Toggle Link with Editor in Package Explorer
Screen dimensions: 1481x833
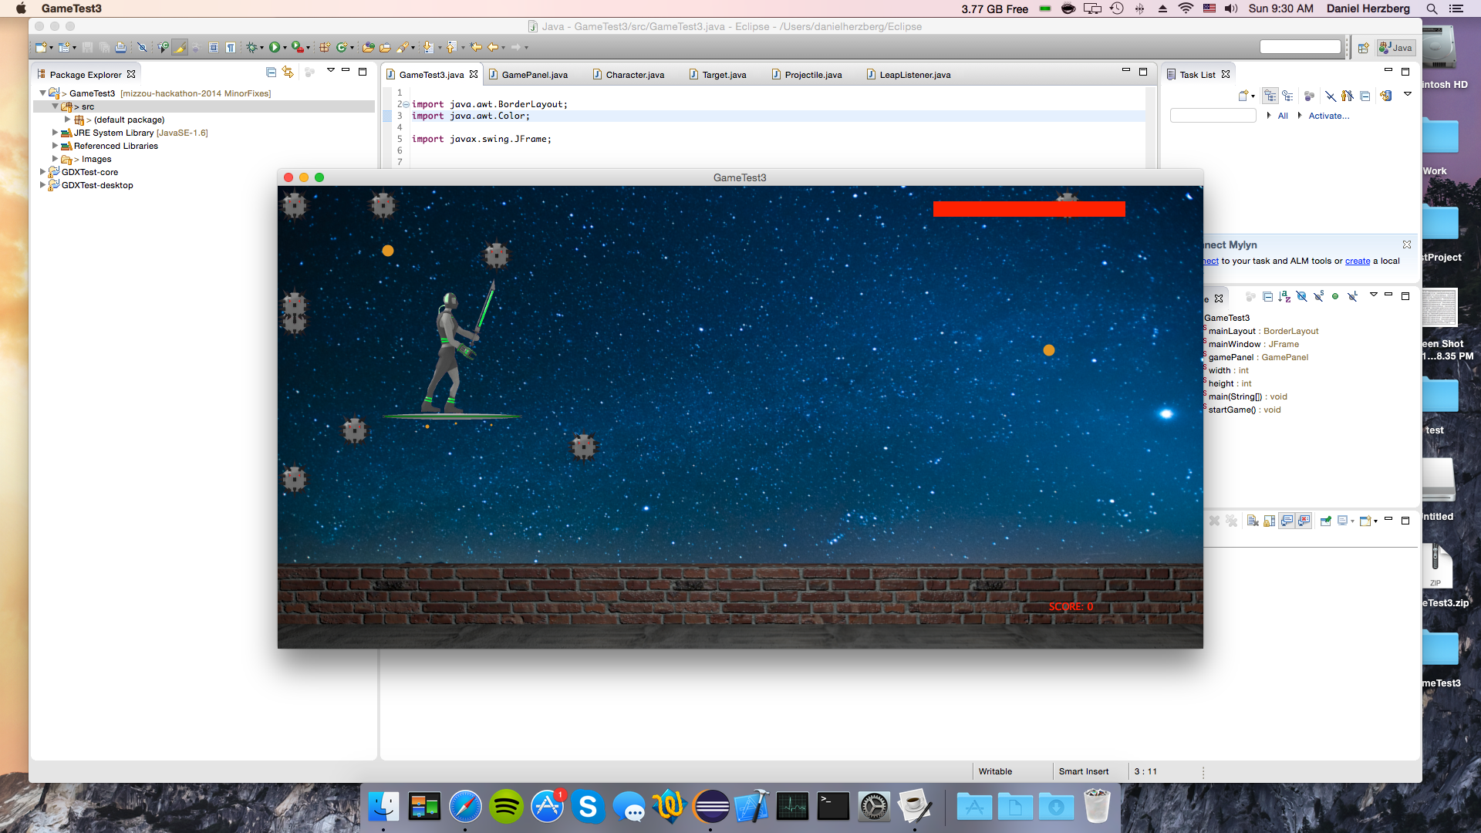[x=288, y=72]
